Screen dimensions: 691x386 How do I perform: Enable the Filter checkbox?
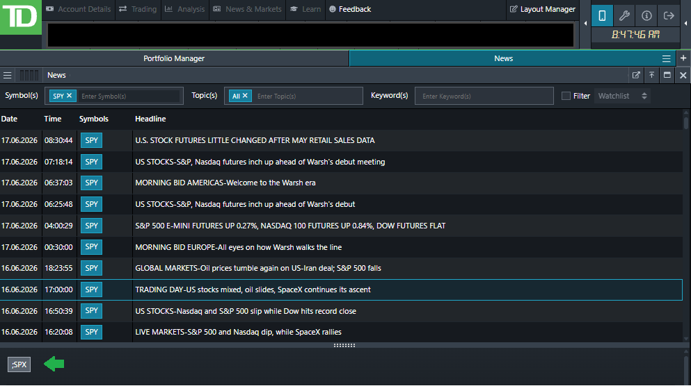tap(566, 96)
